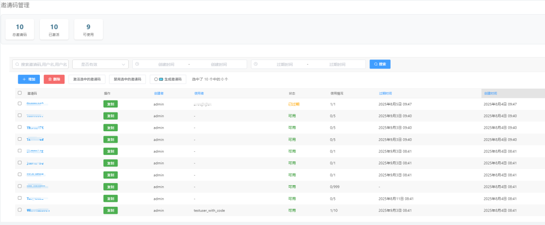The image size is (545, 225).
Task: Click 复制 in the testuser_with_code row
Action: 111,210
